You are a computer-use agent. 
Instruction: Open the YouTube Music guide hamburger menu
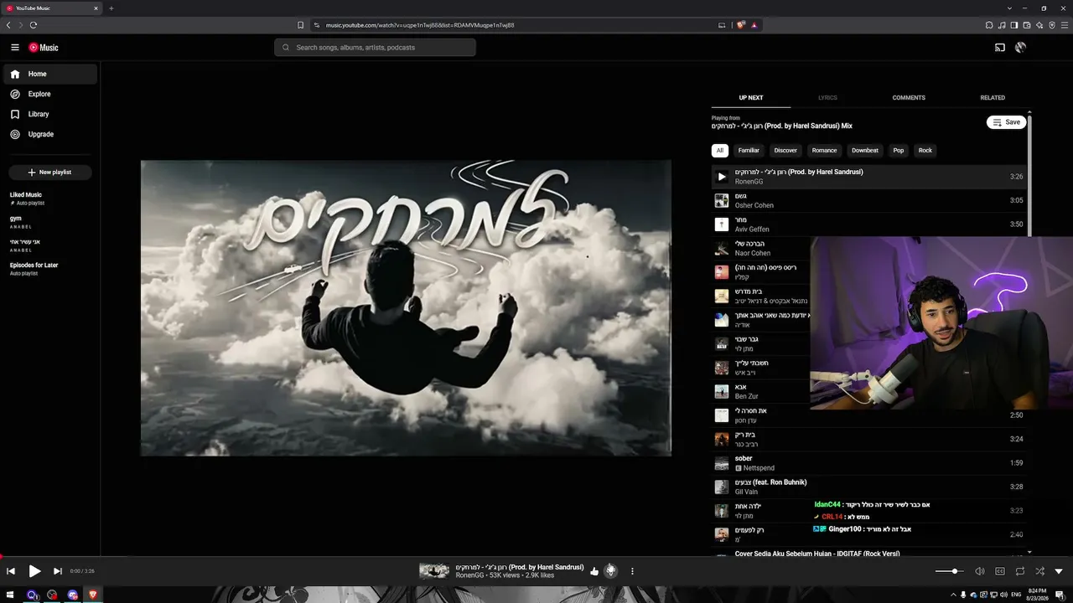pyautogui.click(x=15, y=48)
